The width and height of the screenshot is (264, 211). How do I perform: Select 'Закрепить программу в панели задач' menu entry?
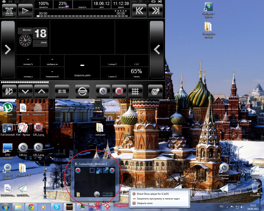click(x=158, y=198)
